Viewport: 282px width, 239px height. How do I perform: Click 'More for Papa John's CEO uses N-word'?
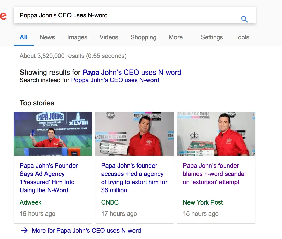click(x=86, y=230)
